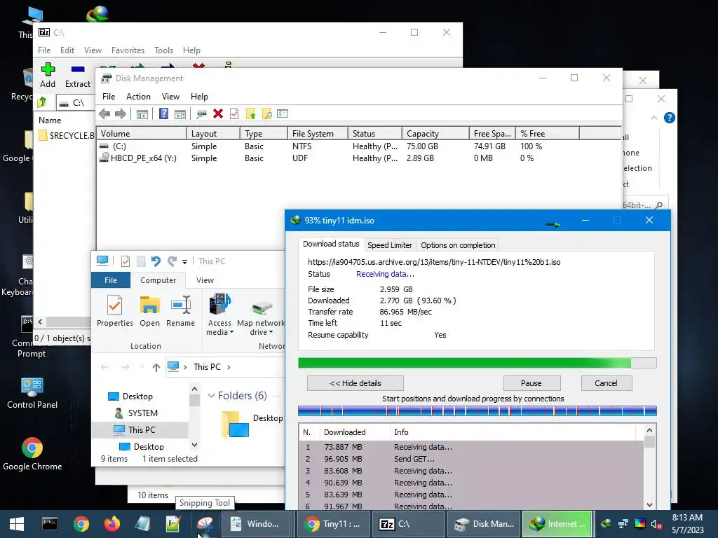Expand the chevron after This PC in address bar
Image resolution: width=718 pixels, height=538 pixels.
(229, 367)
